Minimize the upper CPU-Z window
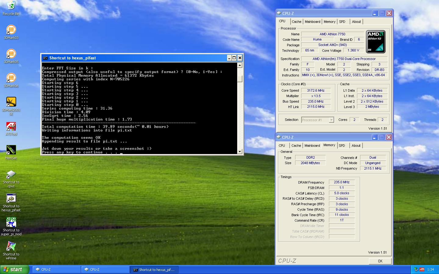439x274 pixels. pos(375,13)
